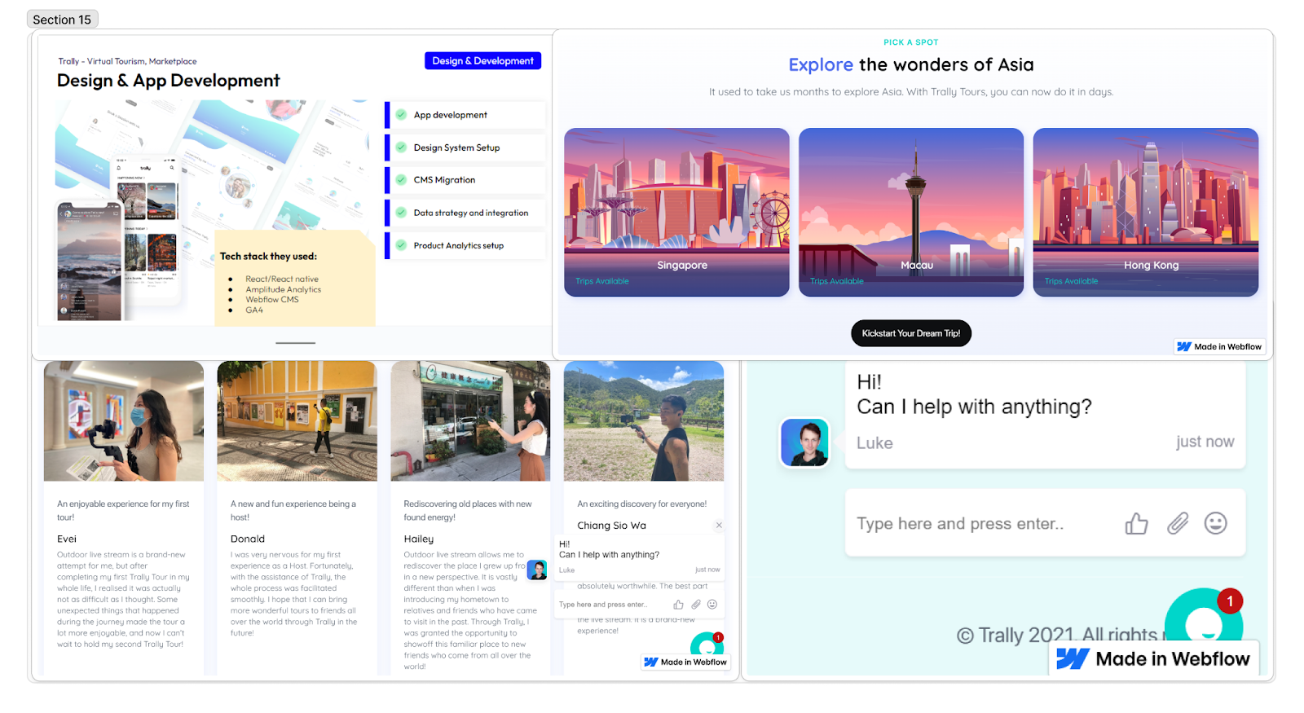Click the 'App development' list item text
1304x713 pixels.
[451, 115]
